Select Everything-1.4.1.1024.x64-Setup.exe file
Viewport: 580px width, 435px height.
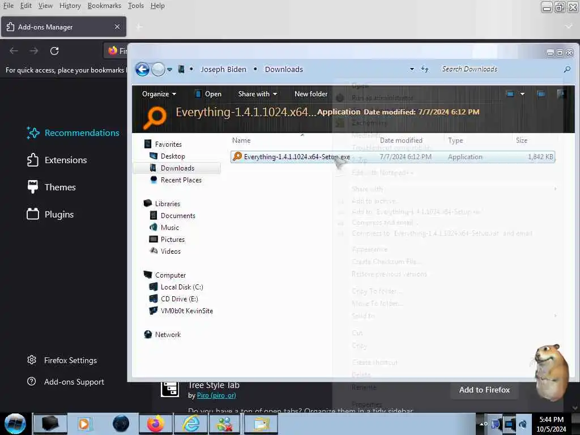point(393,157)
